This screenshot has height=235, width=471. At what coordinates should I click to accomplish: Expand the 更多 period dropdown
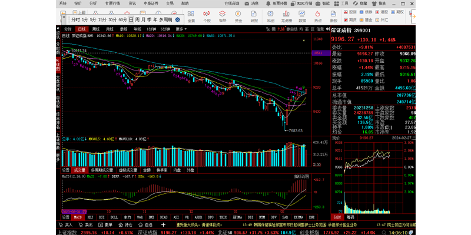(181, 29)
